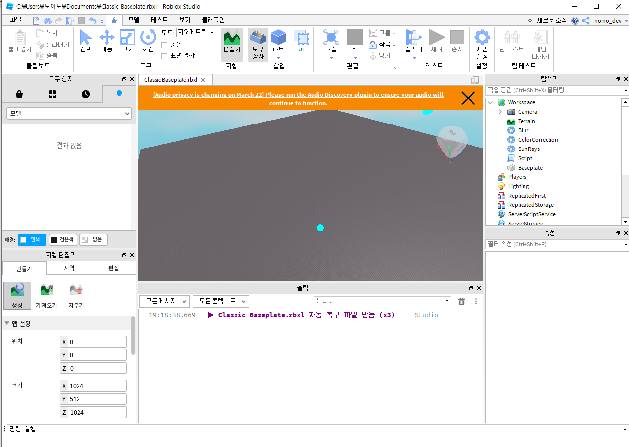
Task: Click the terrain editor panel scrollbar
Action: click(133, 336)
